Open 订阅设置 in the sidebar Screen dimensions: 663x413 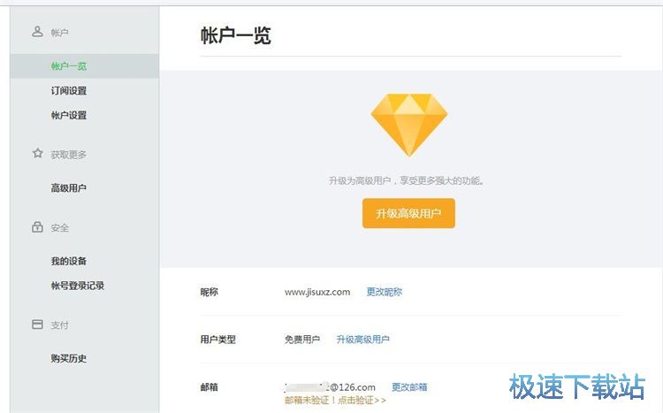pyautogui.click(x=69, y=90)
